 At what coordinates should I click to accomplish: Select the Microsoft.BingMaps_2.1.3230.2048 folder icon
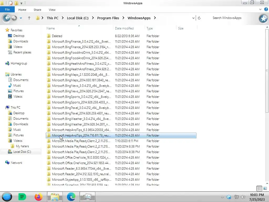click(x=49, y=74)
